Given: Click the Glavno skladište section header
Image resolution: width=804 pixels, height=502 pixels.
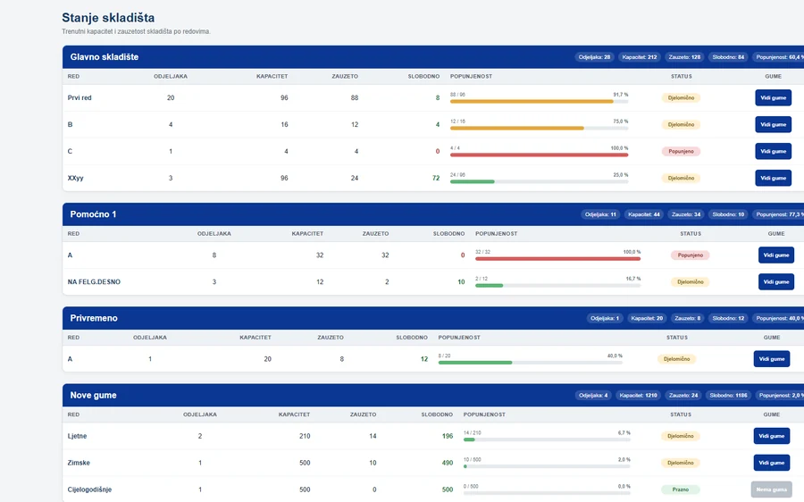Looking at the screenshot, I should pyautogui.click(x=105, y=57).
